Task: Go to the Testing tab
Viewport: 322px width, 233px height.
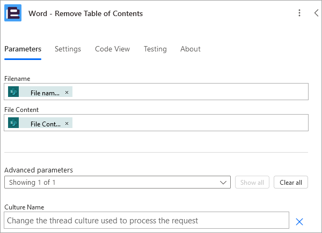Action: [x=155, y=49]
